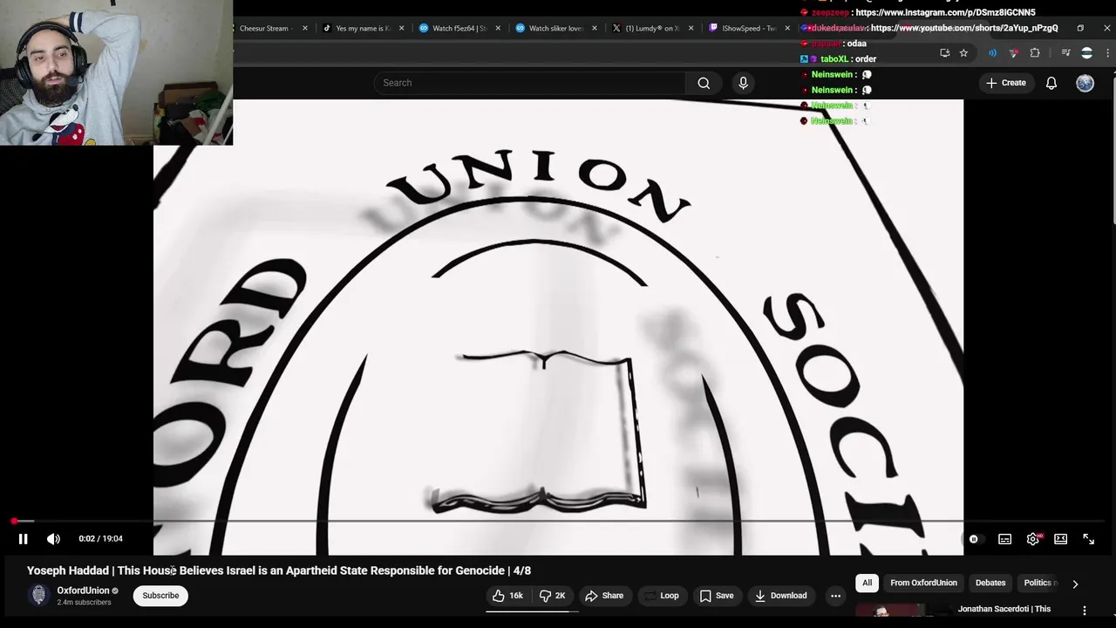Switch to 'Yes my name is' tab
The height and width of the screenshot is (628, 1116).
point(362,28)
